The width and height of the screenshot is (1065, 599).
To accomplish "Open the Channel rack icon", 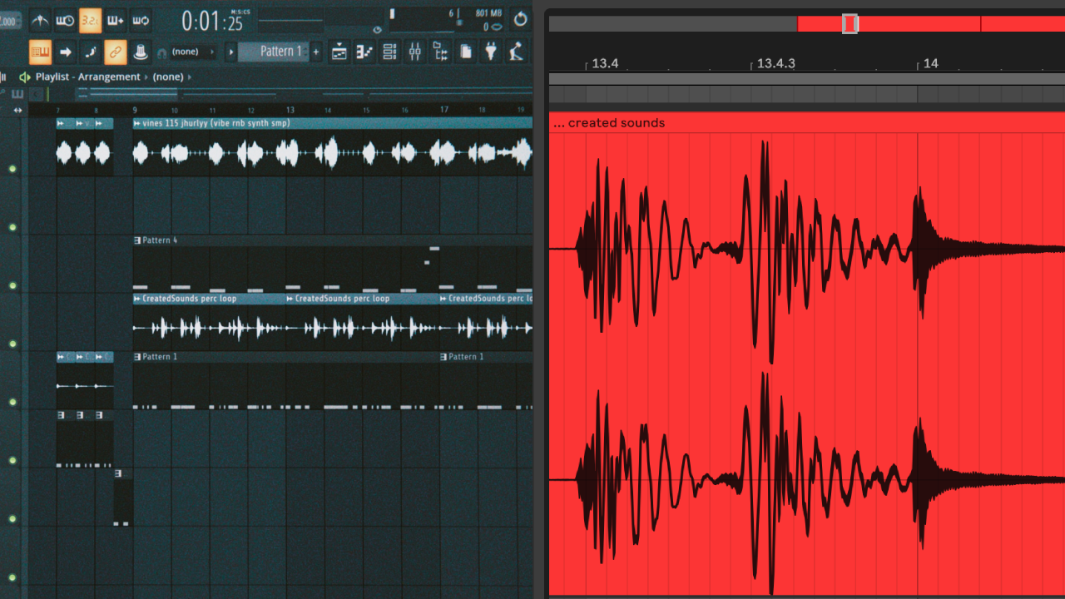I will coord(389,52).
